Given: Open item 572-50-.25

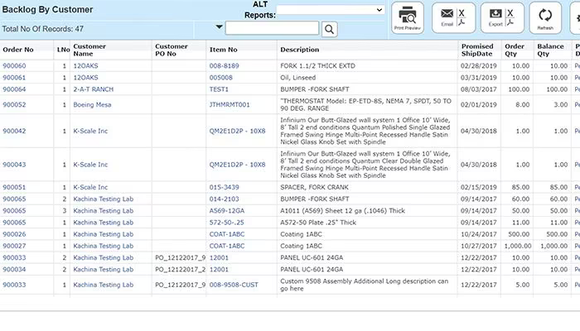Looking at the screenshot, I should pyautogui.click(x=227, y=223).
